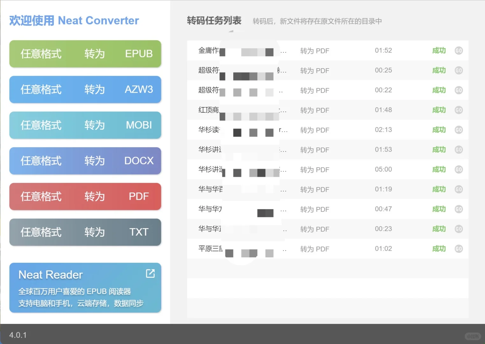Viewport: 485px width, 344px height.
Task: Convert any format to PDF
Action: [85, 197]
